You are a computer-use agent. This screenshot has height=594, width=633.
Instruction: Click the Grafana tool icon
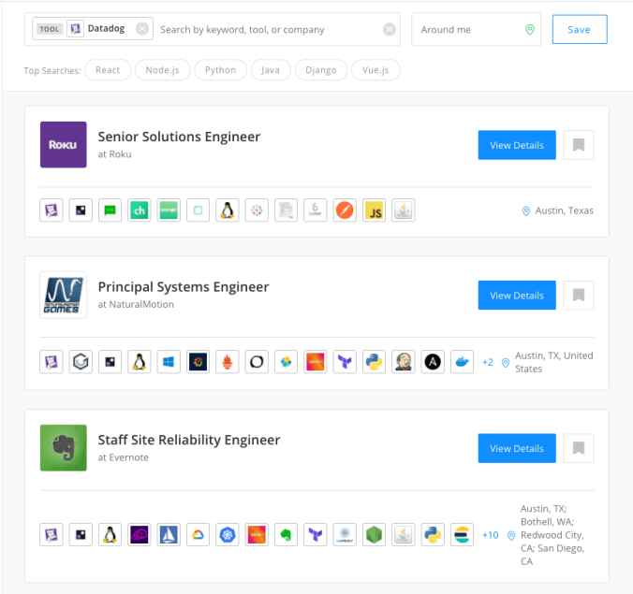coord(198,362)
